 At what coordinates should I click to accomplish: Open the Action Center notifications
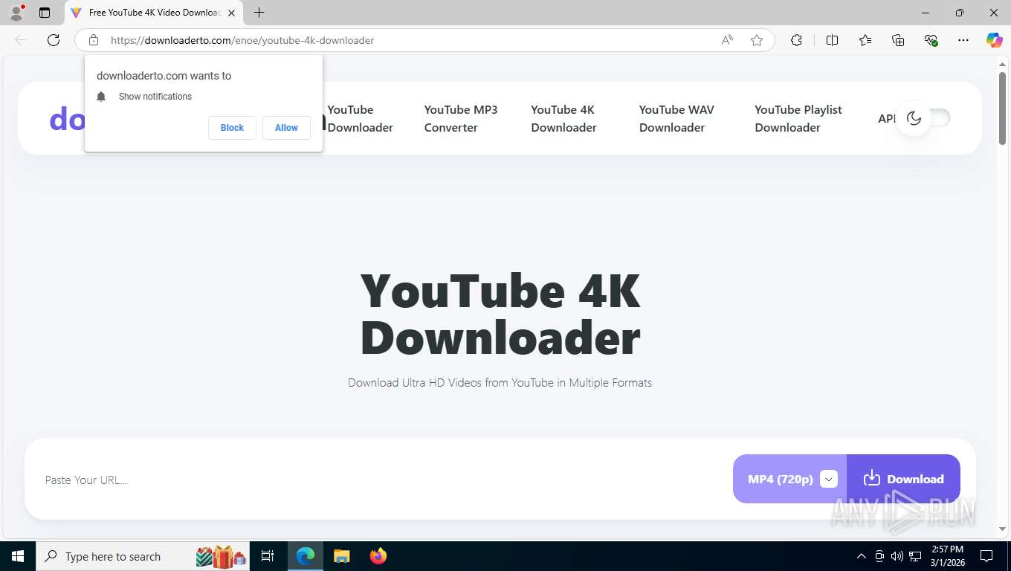pos(986,556)
